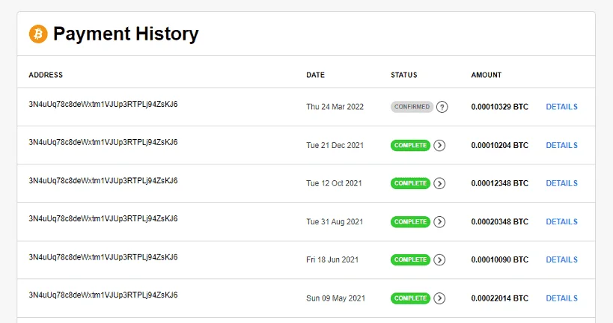Screen dimensions: 613x323
Task: Click COMPLETE badge on Tue 12 Oct 2021 row
Action: pyautogui.click(x=410, y=184)
